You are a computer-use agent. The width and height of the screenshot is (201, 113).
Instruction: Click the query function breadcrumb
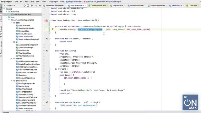(x=103, y=2)
